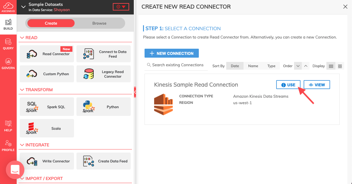Switch to list display view
Screen dimensions: 352x184
[x=331, y=66]
